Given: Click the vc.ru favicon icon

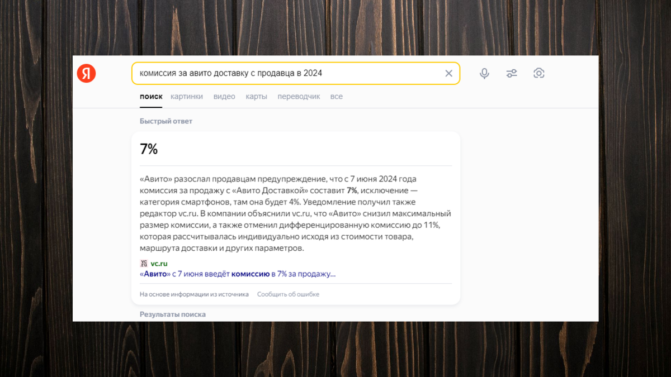Looking at the screenshot, I should pos(144,264).
